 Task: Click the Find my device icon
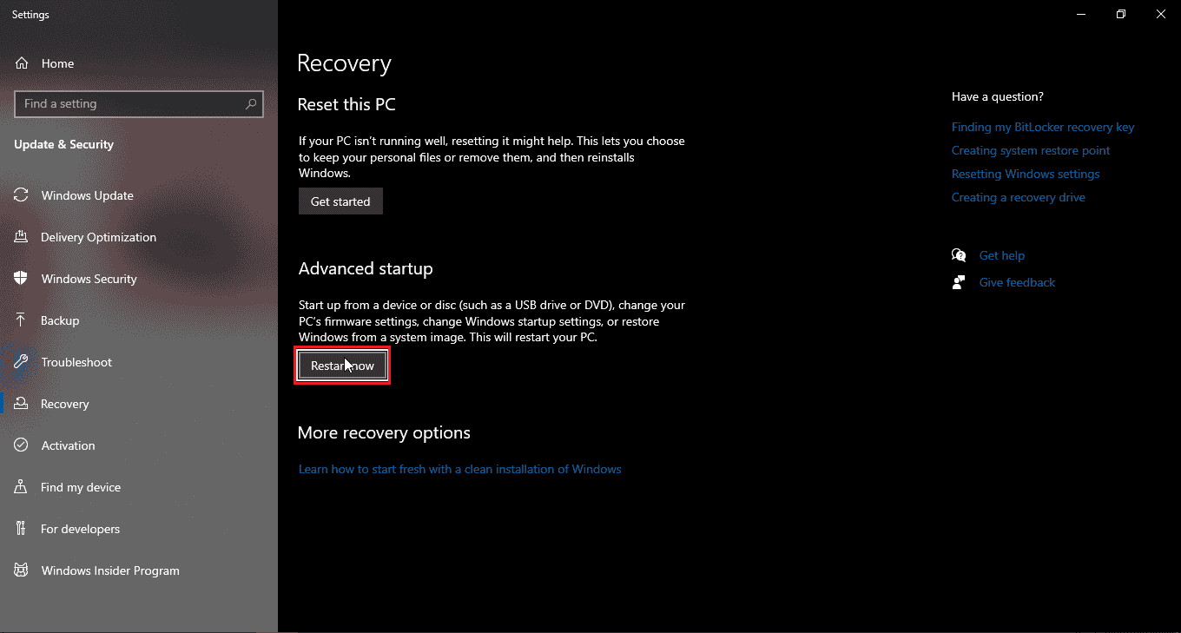coord(22,487)
